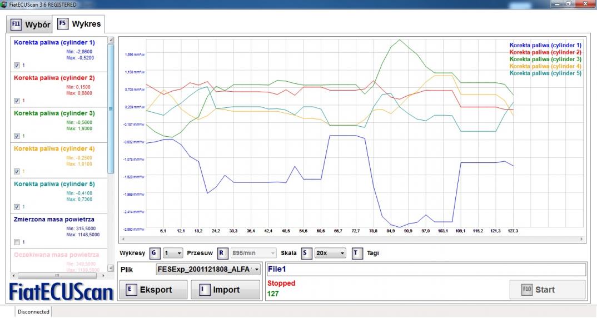Enable the Zmierzona masa powietrza checkbox

(17, 242)
